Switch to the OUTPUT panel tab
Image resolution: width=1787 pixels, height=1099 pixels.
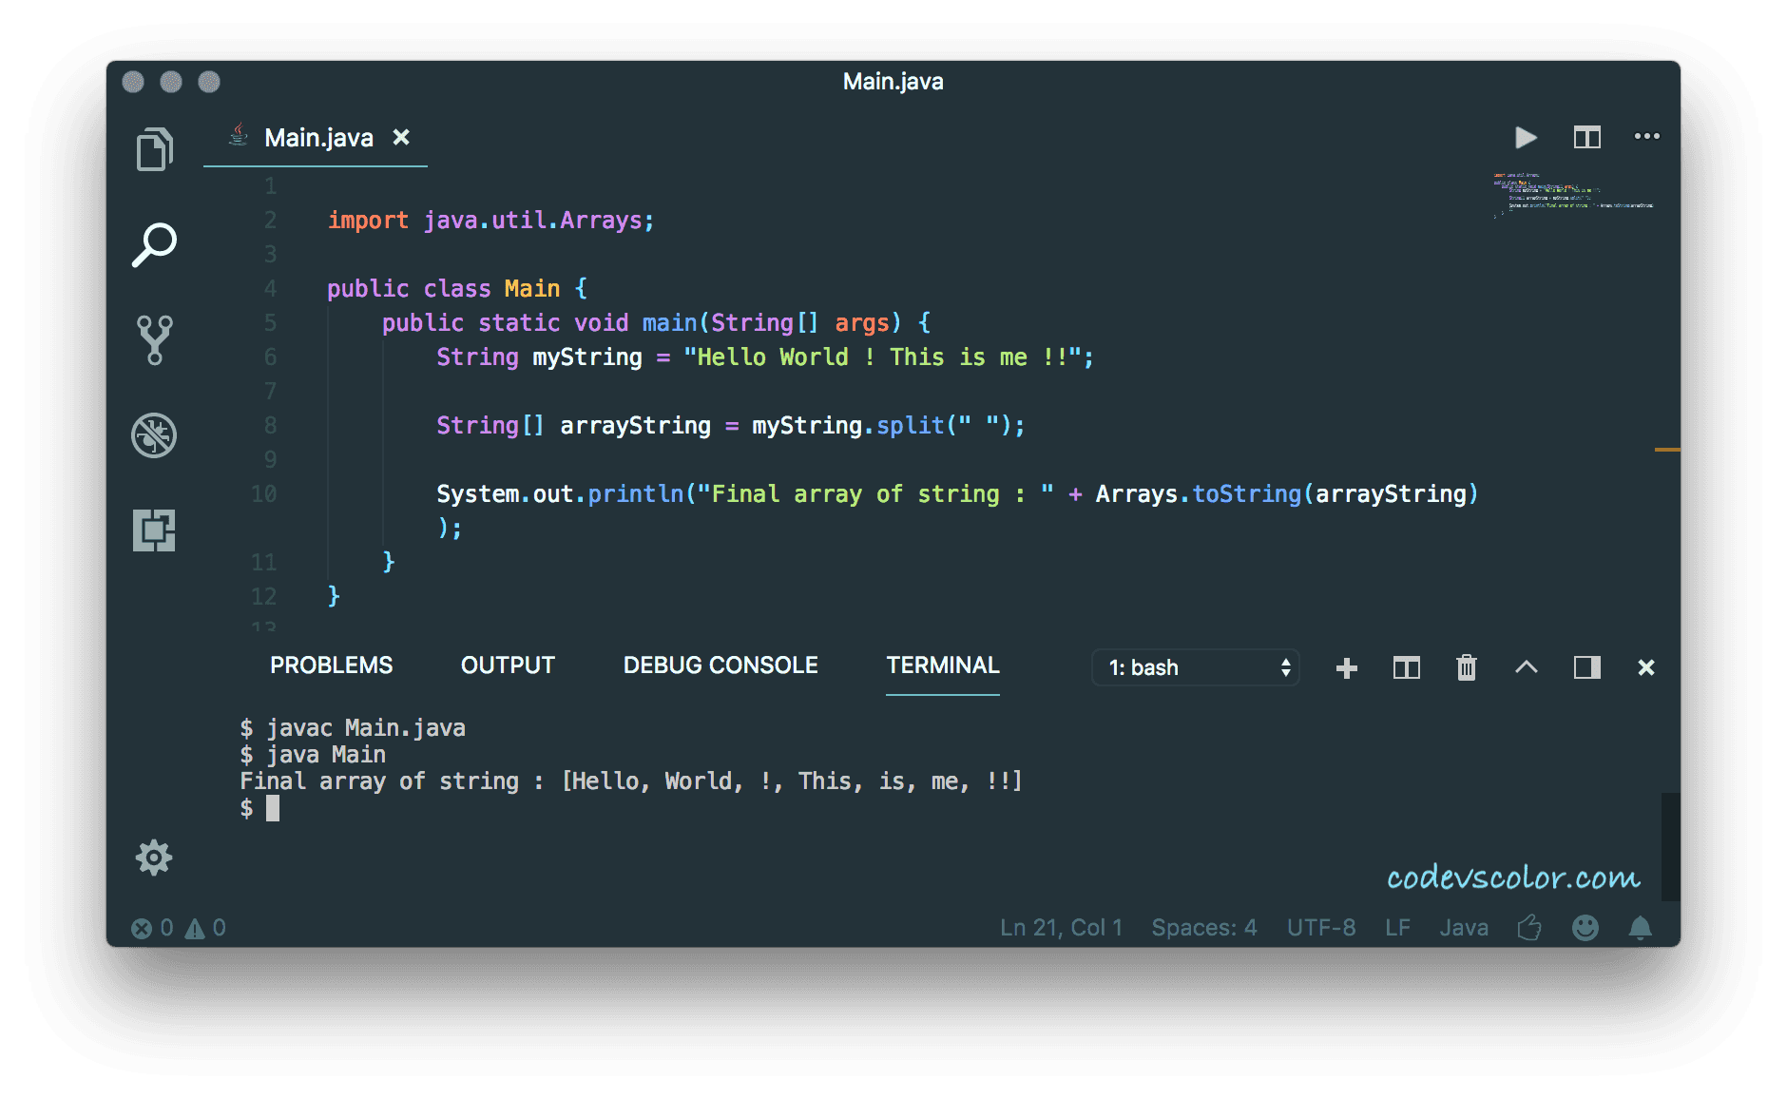point(508,665)
